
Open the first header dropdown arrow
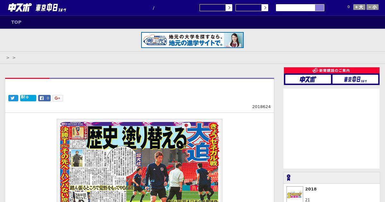coord(229,8)
